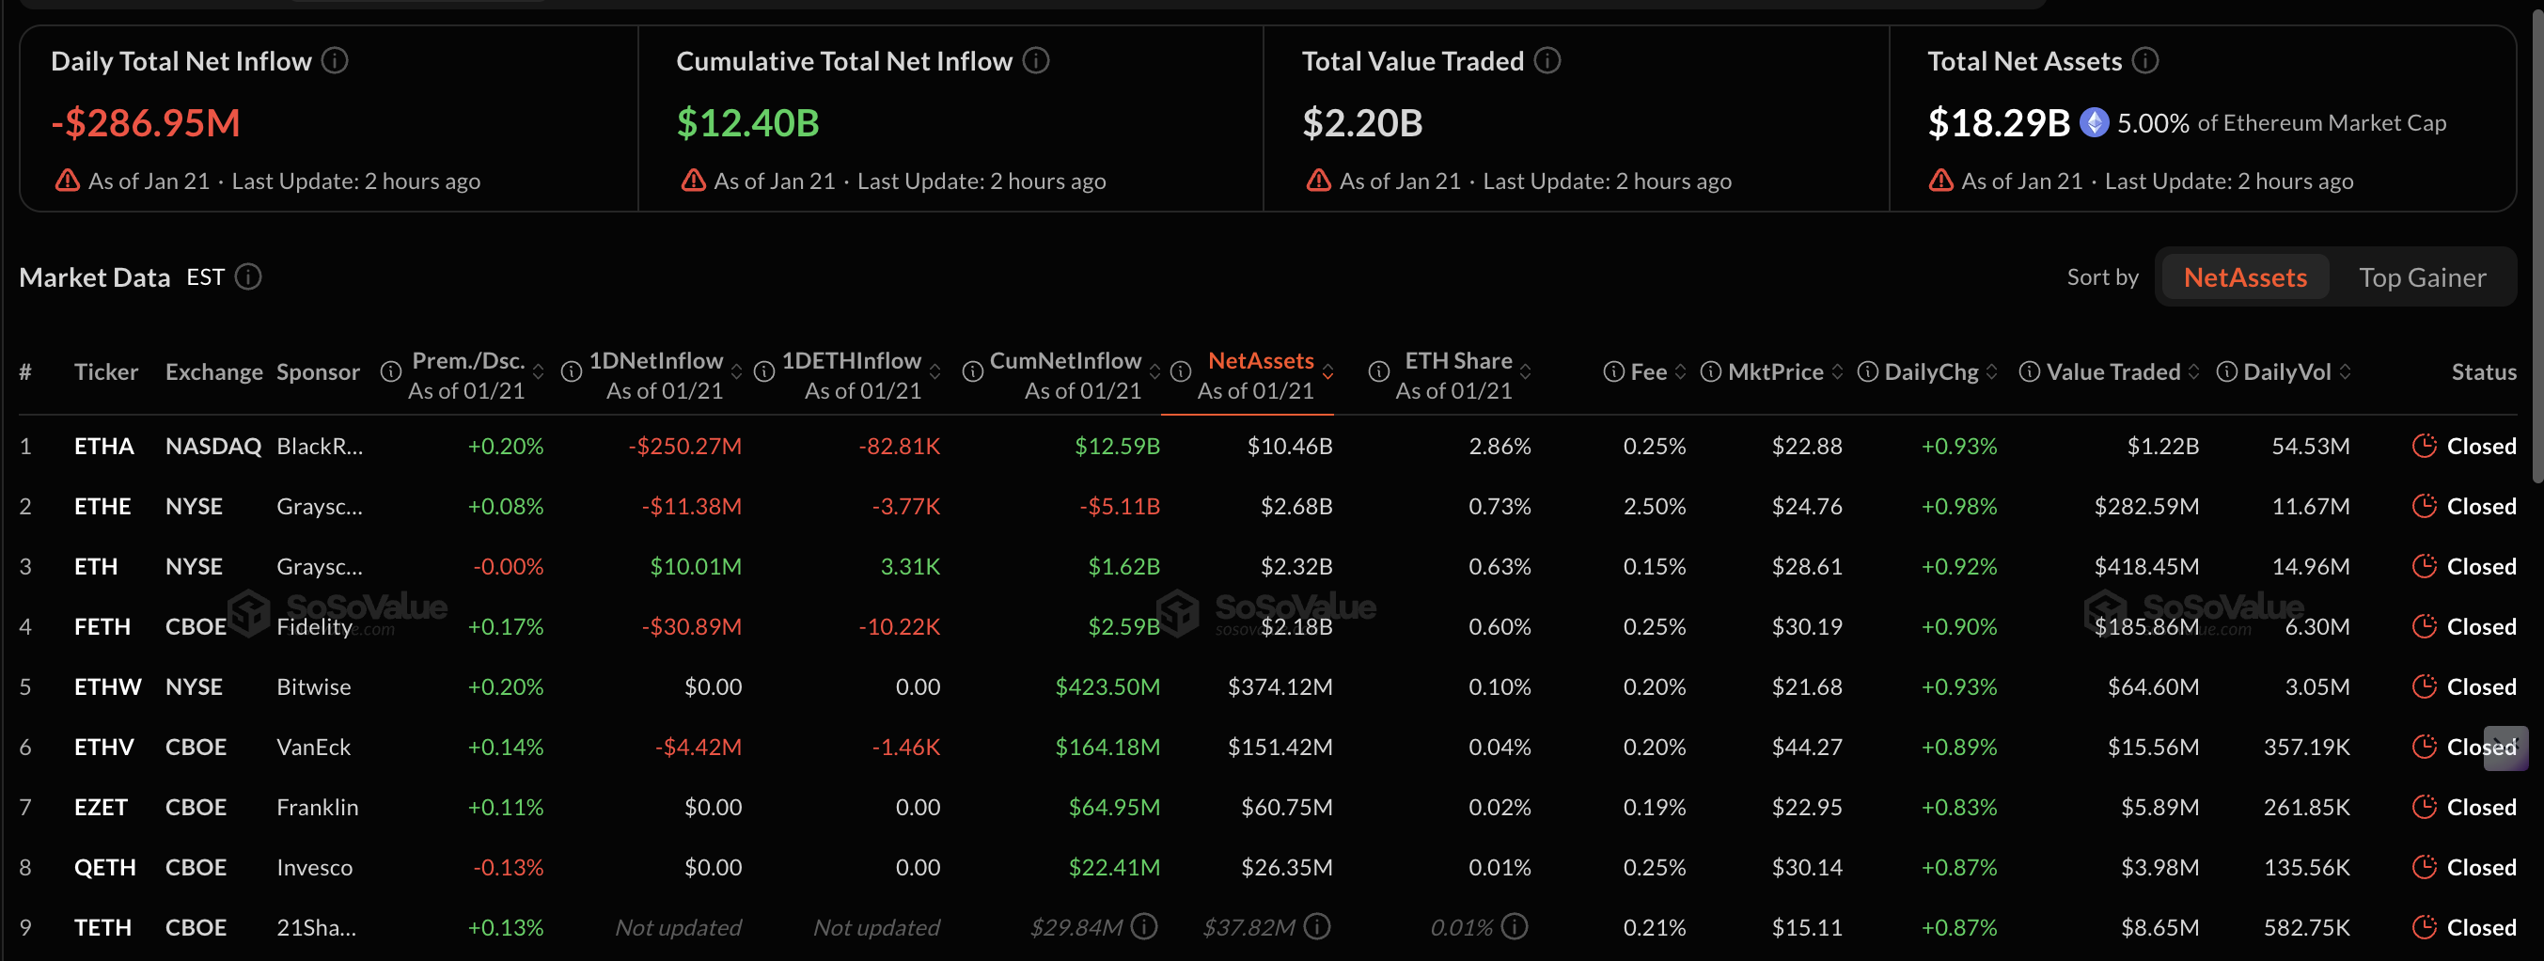Click the Closed status clock icon for ETHW

pyautogui.click(x=2424, y=687)
